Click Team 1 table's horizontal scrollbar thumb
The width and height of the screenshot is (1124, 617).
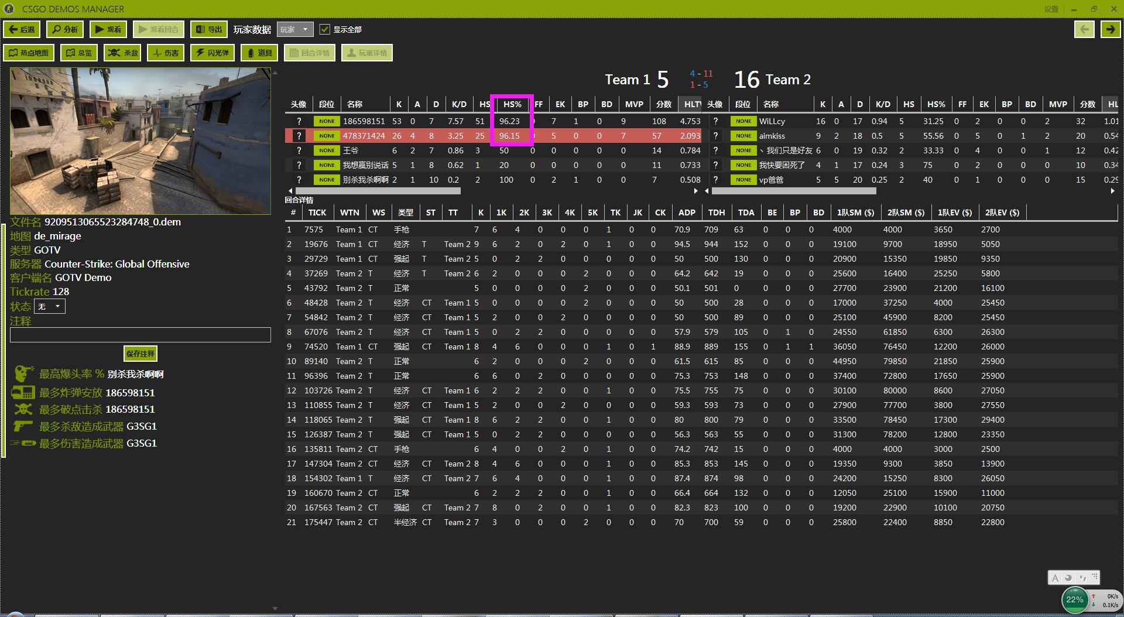[x=378, y=191]
